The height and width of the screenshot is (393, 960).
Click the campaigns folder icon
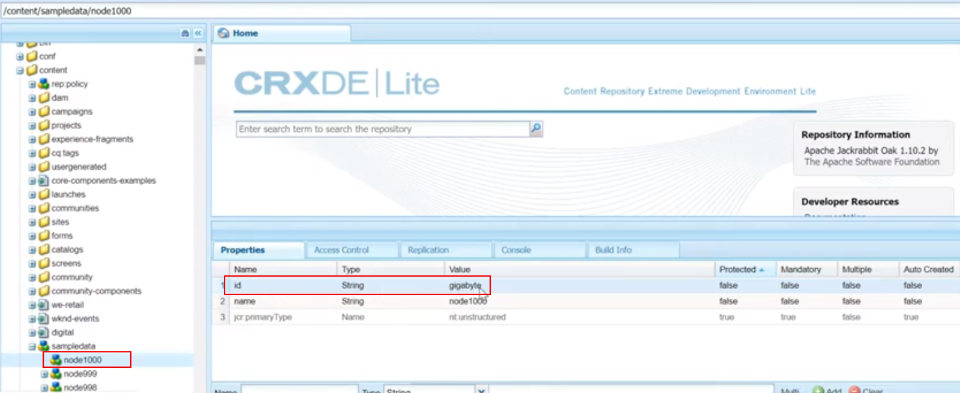pyautogui.click(x=44, y=111)
